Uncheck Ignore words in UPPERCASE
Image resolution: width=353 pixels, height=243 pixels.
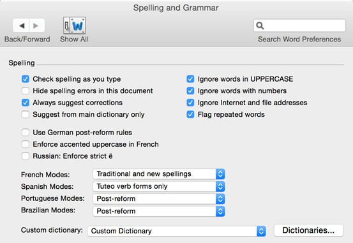tap(190, 79)
